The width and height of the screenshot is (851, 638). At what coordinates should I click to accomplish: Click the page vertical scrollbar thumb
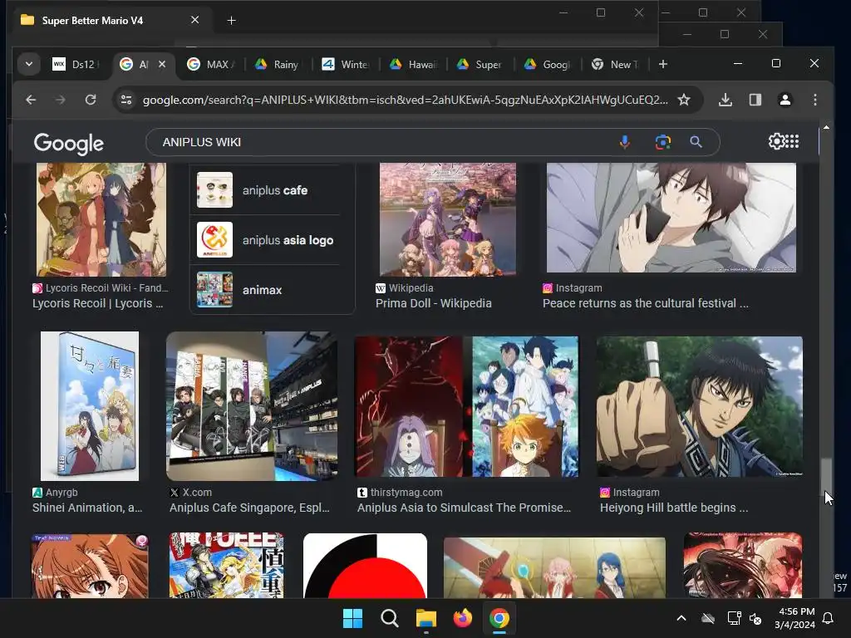826,476
